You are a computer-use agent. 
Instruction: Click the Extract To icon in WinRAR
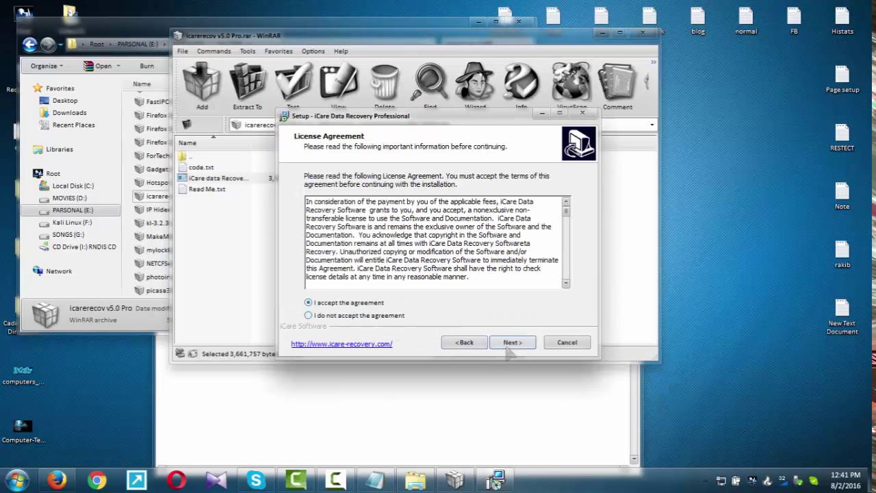point(247,86)
